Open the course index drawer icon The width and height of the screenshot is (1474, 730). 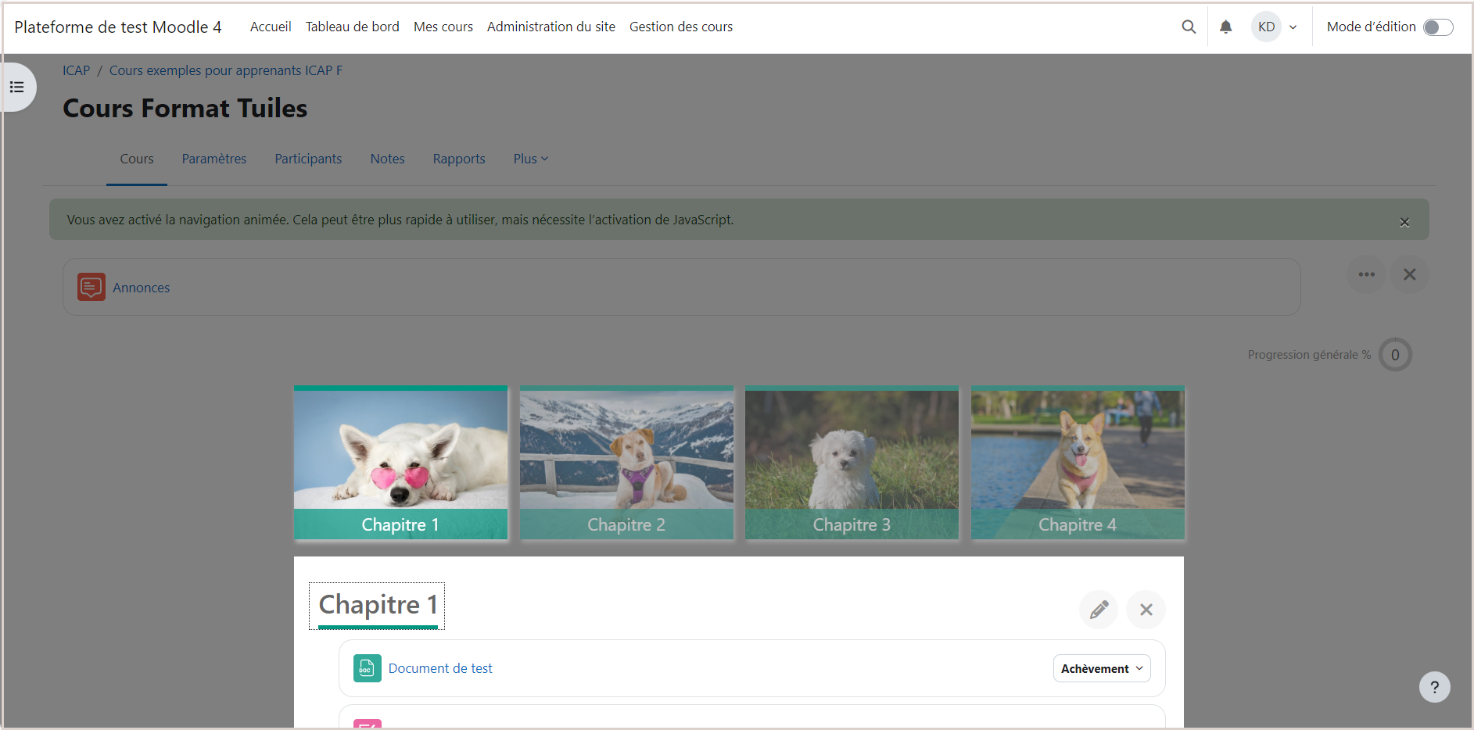click(17, 87)
